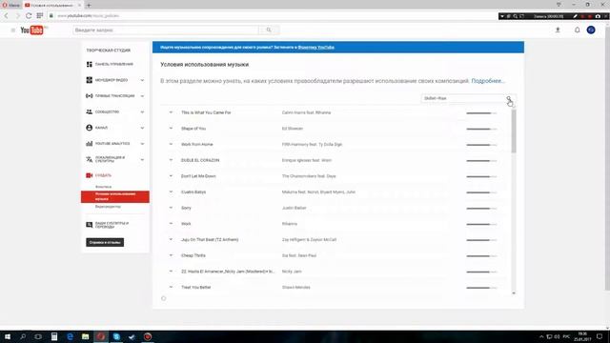This screenshot has height=343, width=610.
Task: Expand the Video Manager section chevron
Action: pyautogui.click(x=142, y=80)
